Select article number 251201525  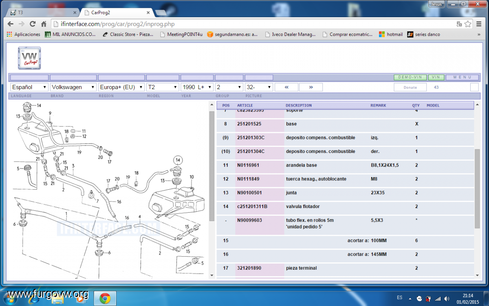(249, 124)
